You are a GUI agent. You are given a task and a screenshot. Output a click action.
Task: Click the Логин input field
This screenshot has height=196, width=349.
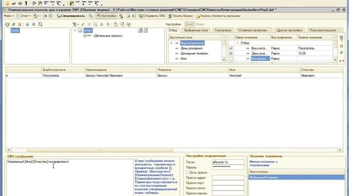click(x=228, y=162)
